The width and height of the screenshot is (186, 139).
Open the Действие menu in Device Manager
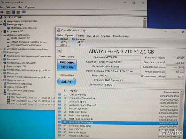pyautogui.click(x=10, y=7)
